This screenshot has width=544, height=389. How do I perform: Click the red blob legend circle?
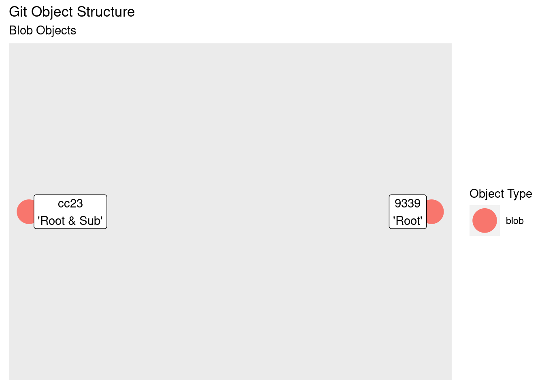pyautogui.click(x=484, y=220)
